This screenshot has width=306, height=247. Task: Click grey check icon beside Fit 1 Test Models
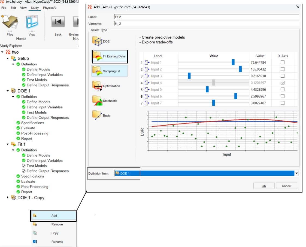tap(24, 166)
